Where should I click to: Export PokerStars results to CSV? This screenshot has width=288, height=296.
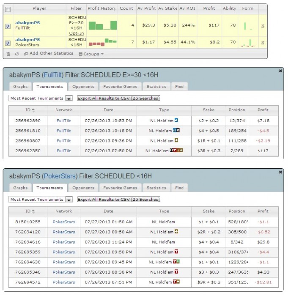coord(118,199)
